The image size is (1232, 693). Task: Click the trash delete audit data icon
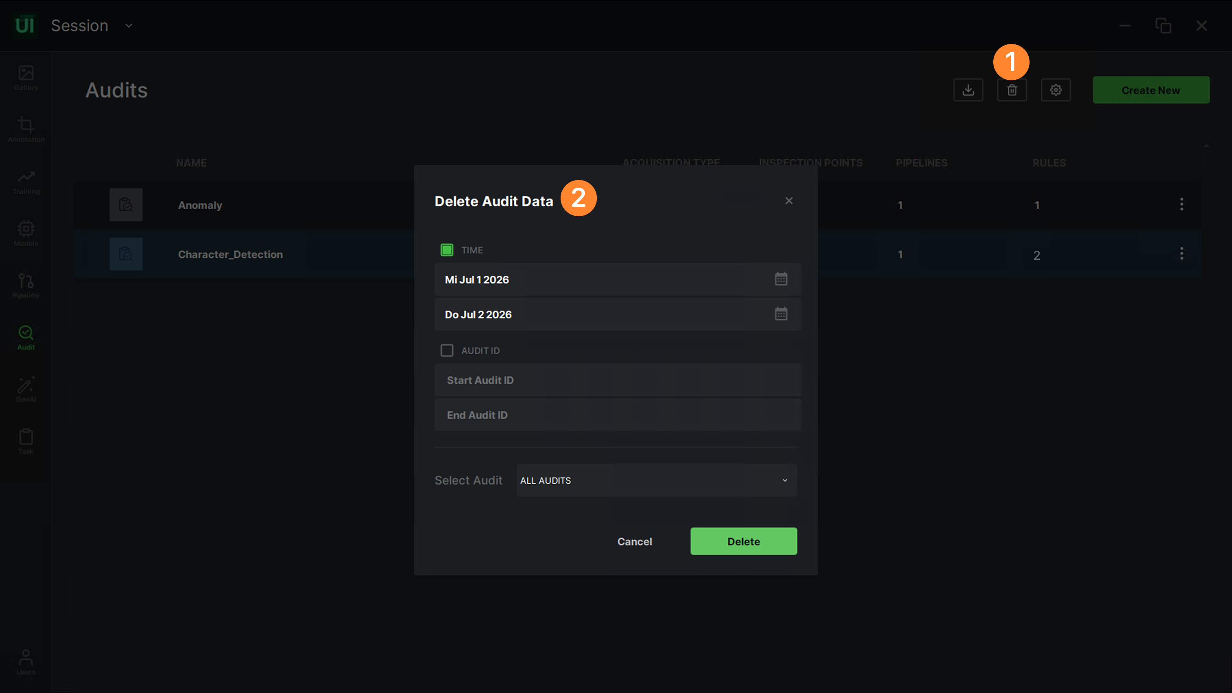[1012, 90]
